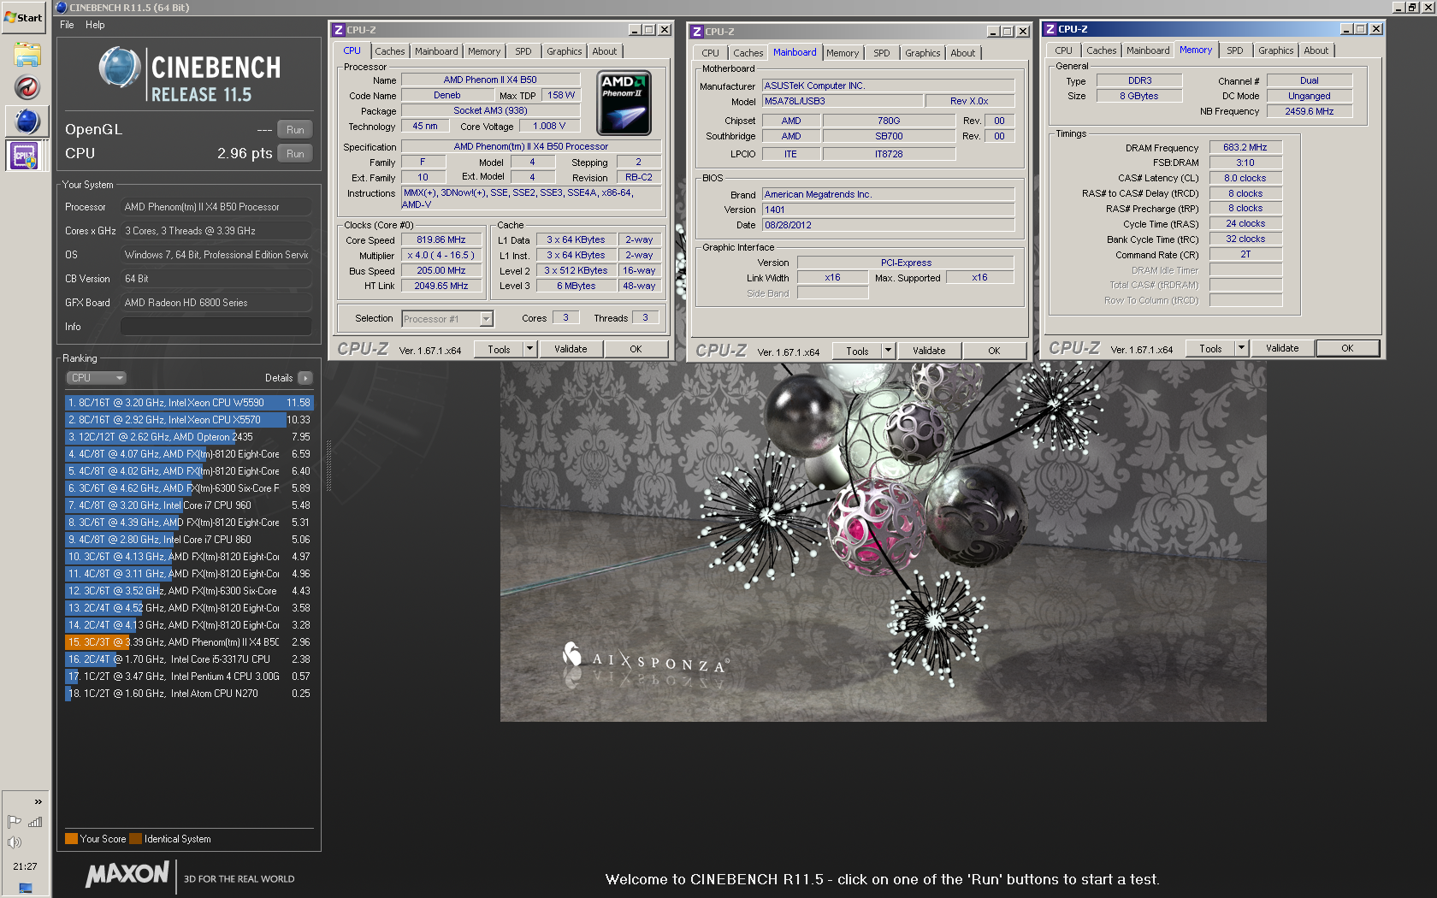Open Tools dropdown arrow in CPU tab window
Image resolution: width=1437 pixels, height=898 pixels.
[x=529, y=349]
